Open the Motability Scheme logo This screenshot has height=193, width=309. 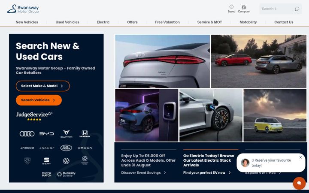(x=66, y=174)
